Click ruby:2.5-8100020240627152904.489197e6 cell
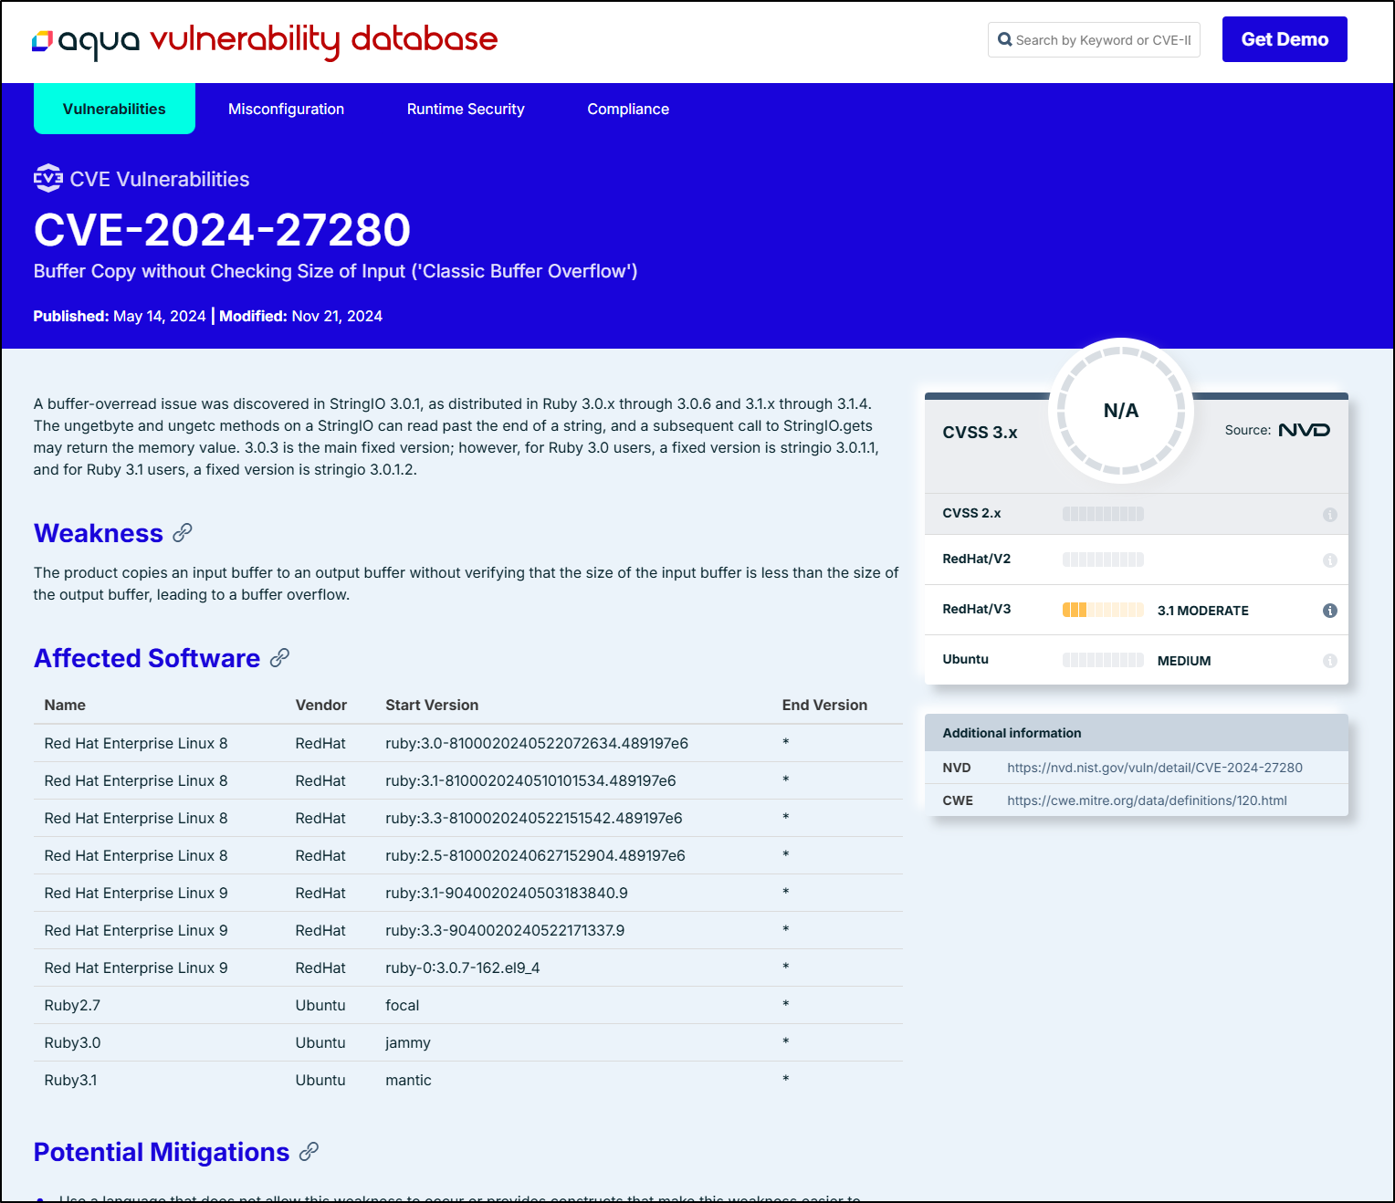The width and height of the screenshot is (1395, 1203). click(535, 855)
